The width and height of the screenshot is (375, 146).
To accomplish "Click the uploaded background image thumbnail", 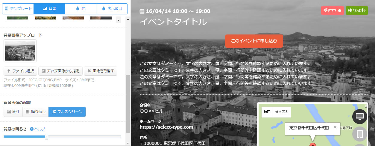I will pyautogui.click(x=20, y=51).
